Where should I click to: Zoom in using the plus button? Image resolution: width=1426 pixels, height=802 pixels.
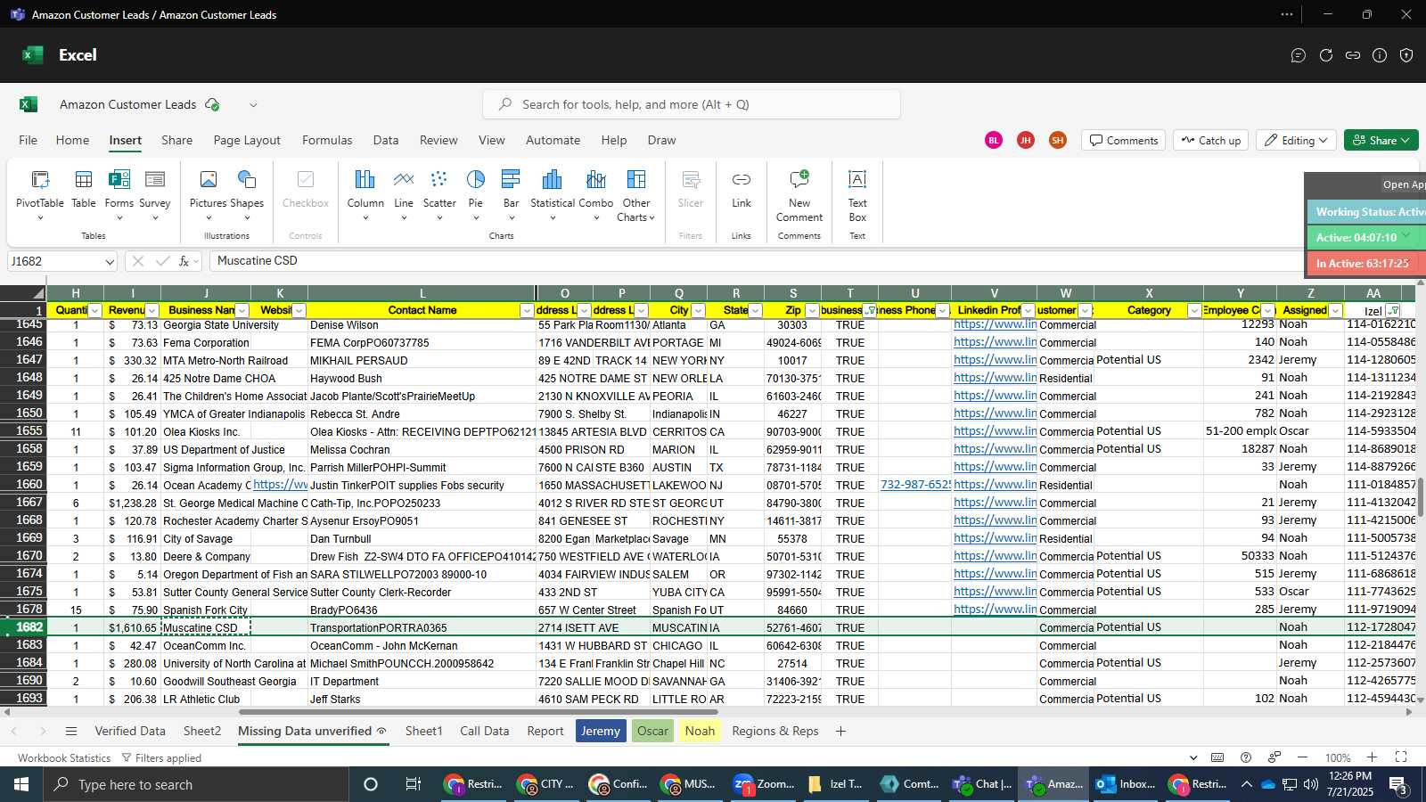pos(1373,757)
